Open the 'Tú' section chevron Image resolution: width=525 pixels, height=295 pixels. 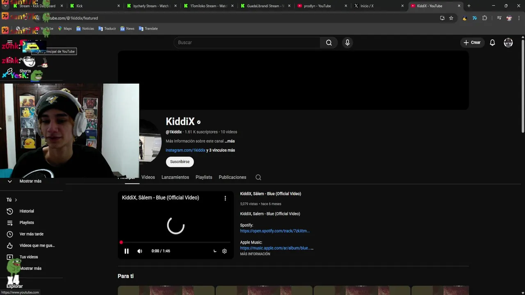16,200
